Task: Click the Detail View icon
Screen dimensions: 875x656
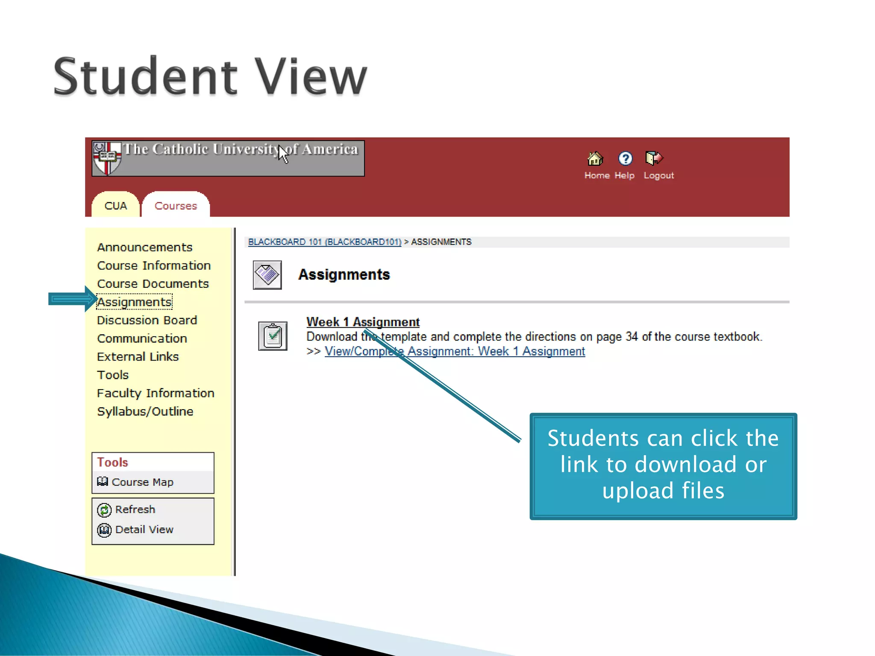Action: (x=104, y=530)
